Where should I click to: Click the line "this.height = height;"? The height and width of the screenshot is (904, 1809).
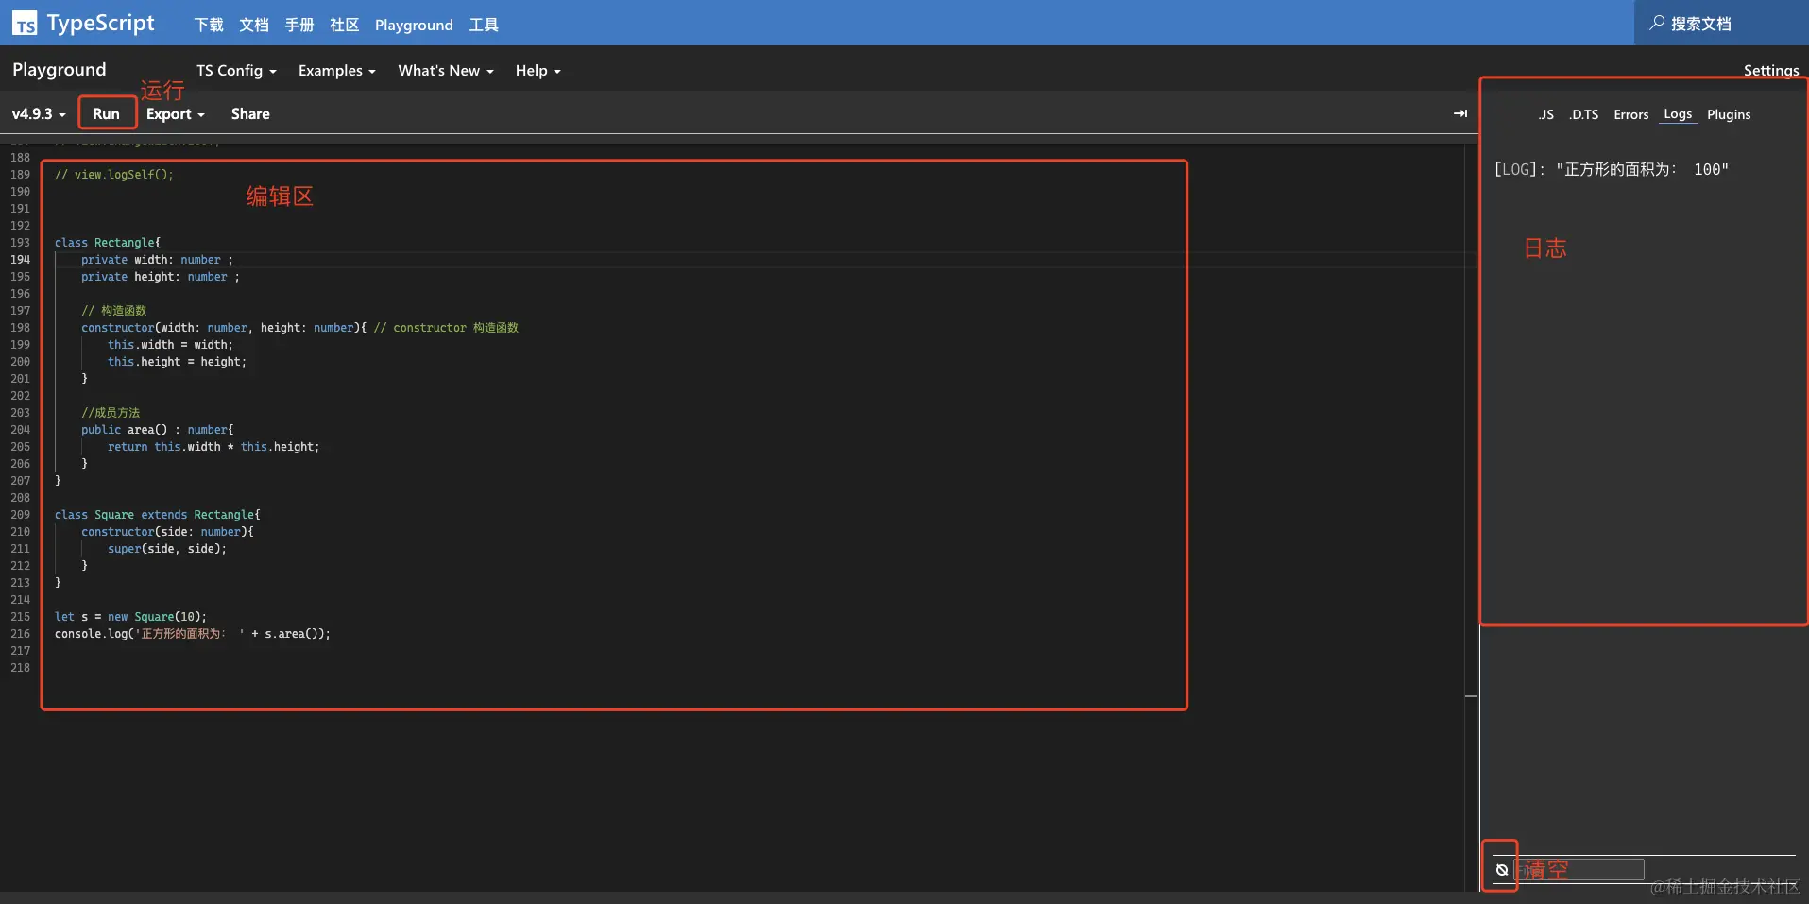(177, 362)
